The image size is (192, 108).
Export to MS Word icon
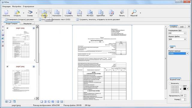coord(90,13)
